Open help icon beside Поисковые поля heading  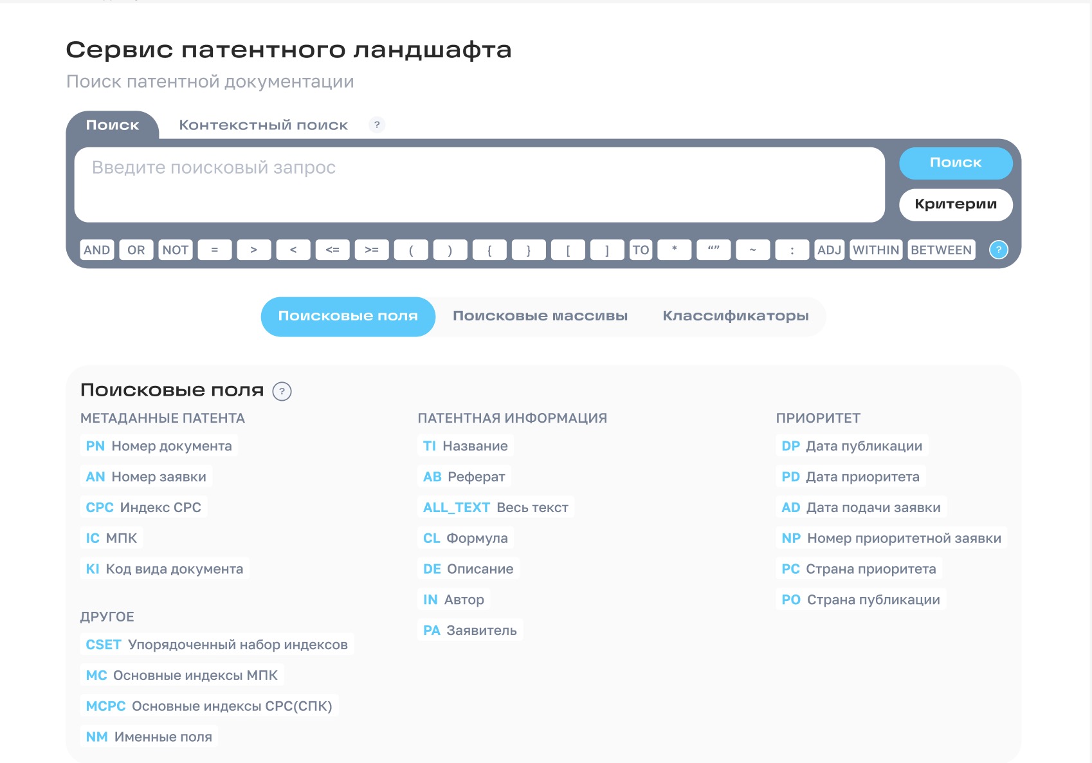[x=282, y=391]
